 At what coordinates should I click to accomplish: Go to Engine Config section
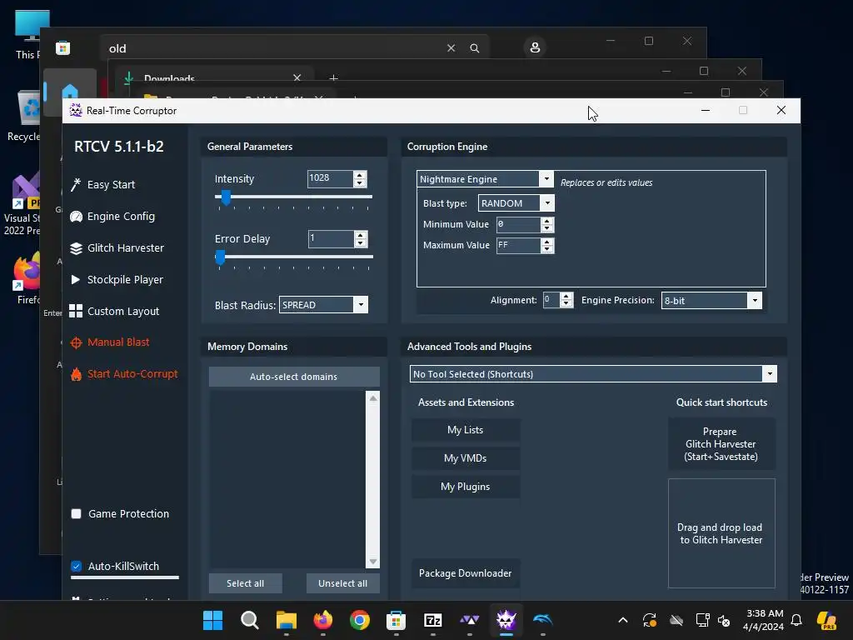coord(122,217)
